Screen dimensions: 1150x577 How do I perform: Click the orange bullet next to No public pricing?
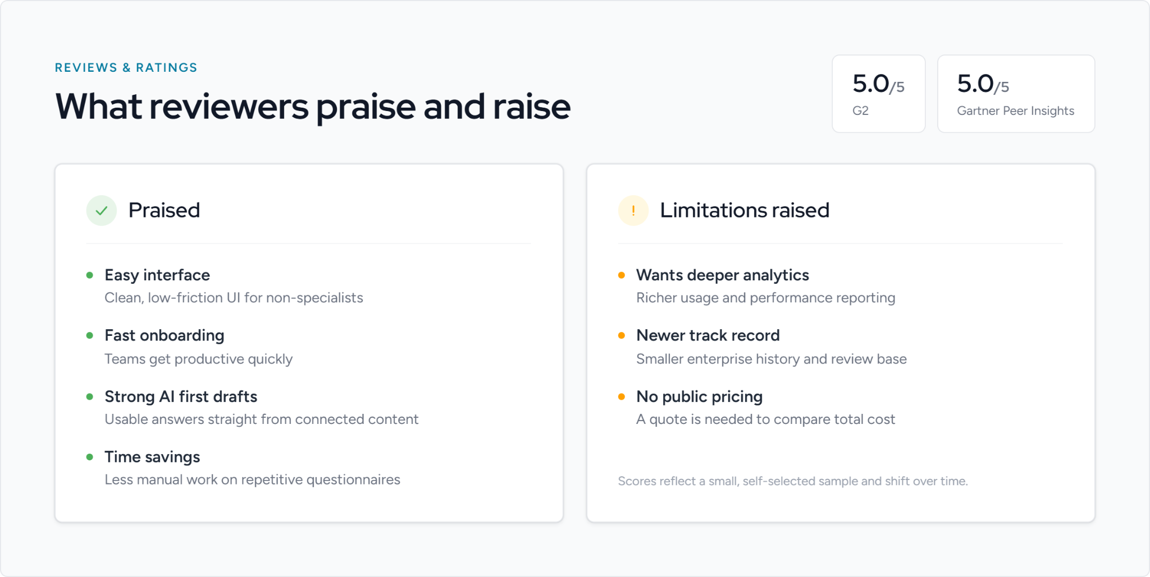tap(622, 396)
